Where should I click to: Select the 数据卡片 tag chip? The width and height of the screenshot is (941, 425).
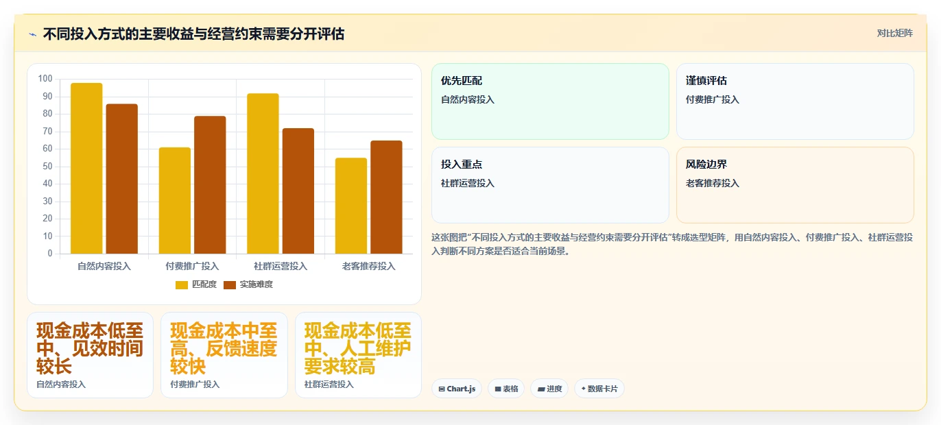pos(599,389)
